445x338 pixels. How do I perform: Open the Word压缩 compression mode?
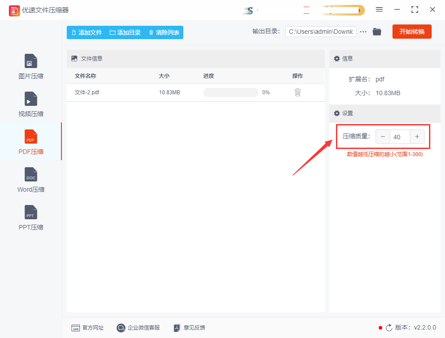click(30, 180)
